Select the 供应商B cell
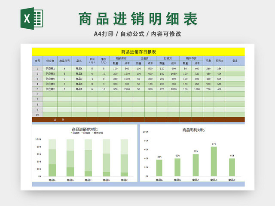The image size is (275, 206). click(50, 73)
